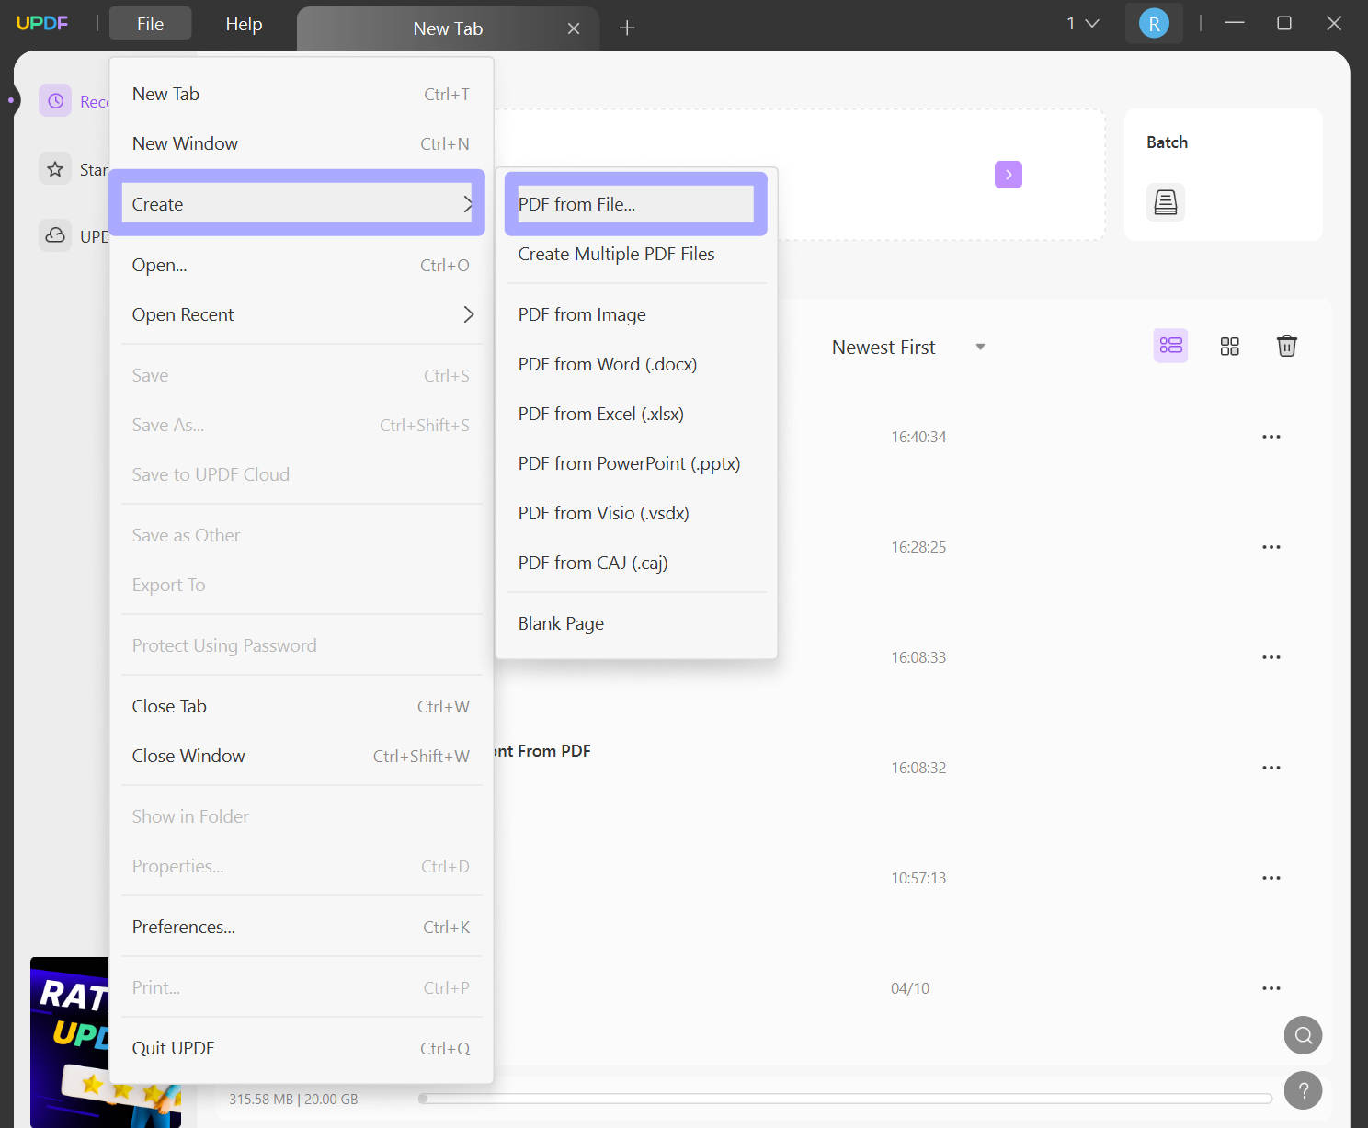The image size is (1368, 1128).
Task: Open the user profile avatar
Action: [x=1154, y=23]
